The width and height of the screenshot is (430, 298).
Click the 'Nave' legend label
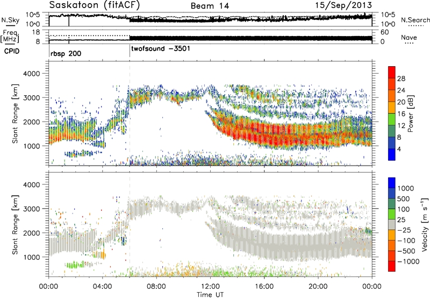click(409, 37)
